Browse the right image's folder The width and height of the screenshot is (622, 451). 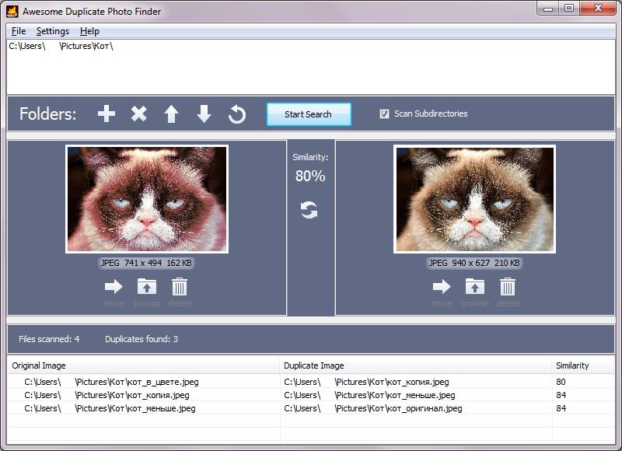point(475,286)
